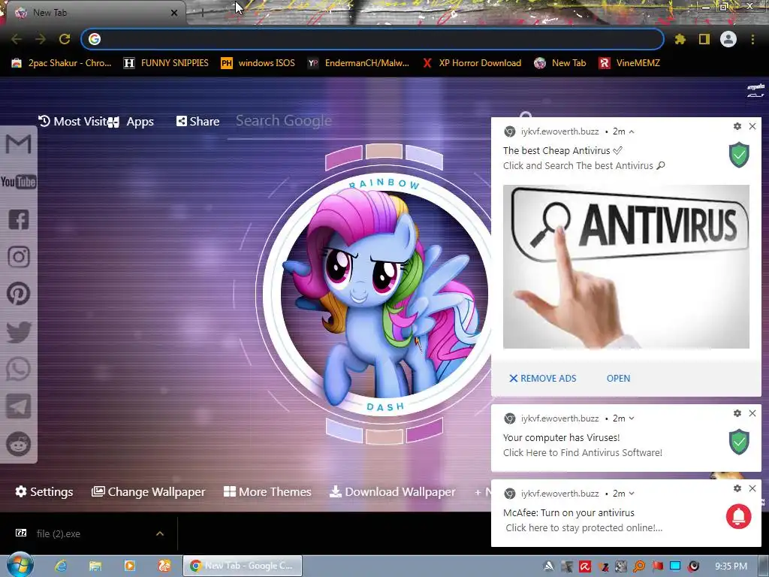Dismiss the 'Your computer has Viruses' notification
769x577 pixels.
tap(752, 413)
